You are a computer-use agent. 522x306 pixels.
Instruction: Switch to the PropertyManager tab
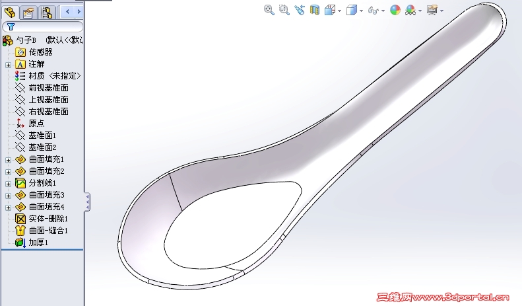[28, 13]
